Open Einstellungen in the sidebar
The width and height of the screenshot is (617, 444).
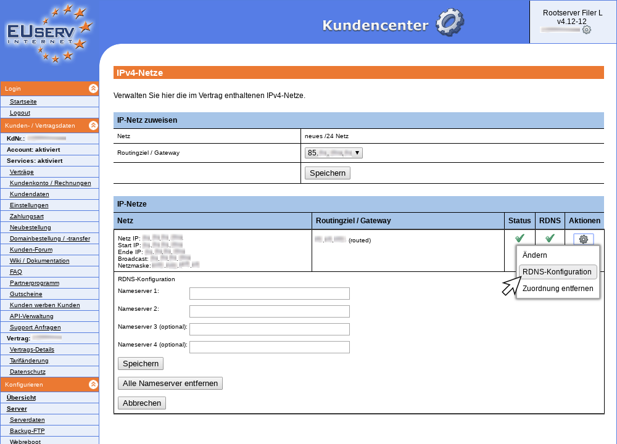pyautogui.click(x=29, y=205)
